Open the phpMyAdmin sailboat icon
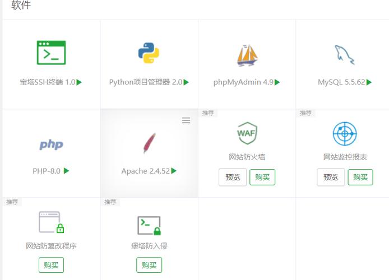389x280 pixels. pyautogui.click(x=247, y=55)
